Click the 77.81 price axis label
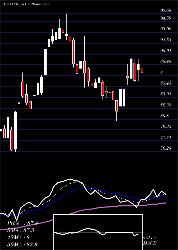 pyautogui.click(x=166, y=137)
